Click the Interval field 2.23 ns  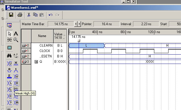(146, 24)
